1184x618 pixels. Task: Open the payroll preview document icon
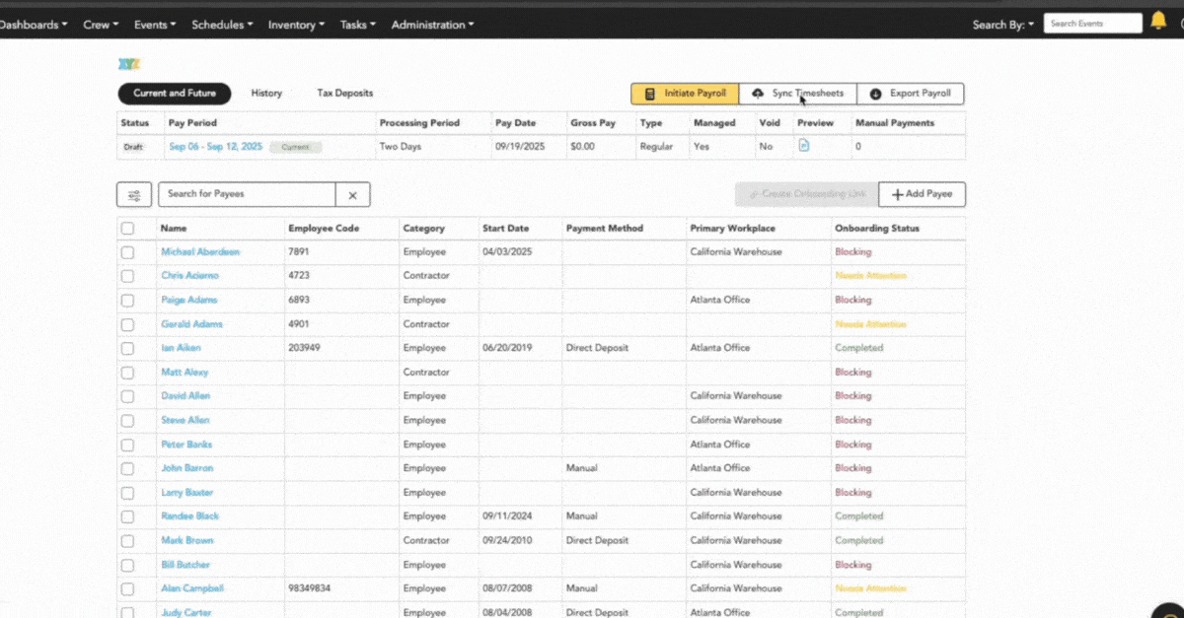(x=804, y=146)
